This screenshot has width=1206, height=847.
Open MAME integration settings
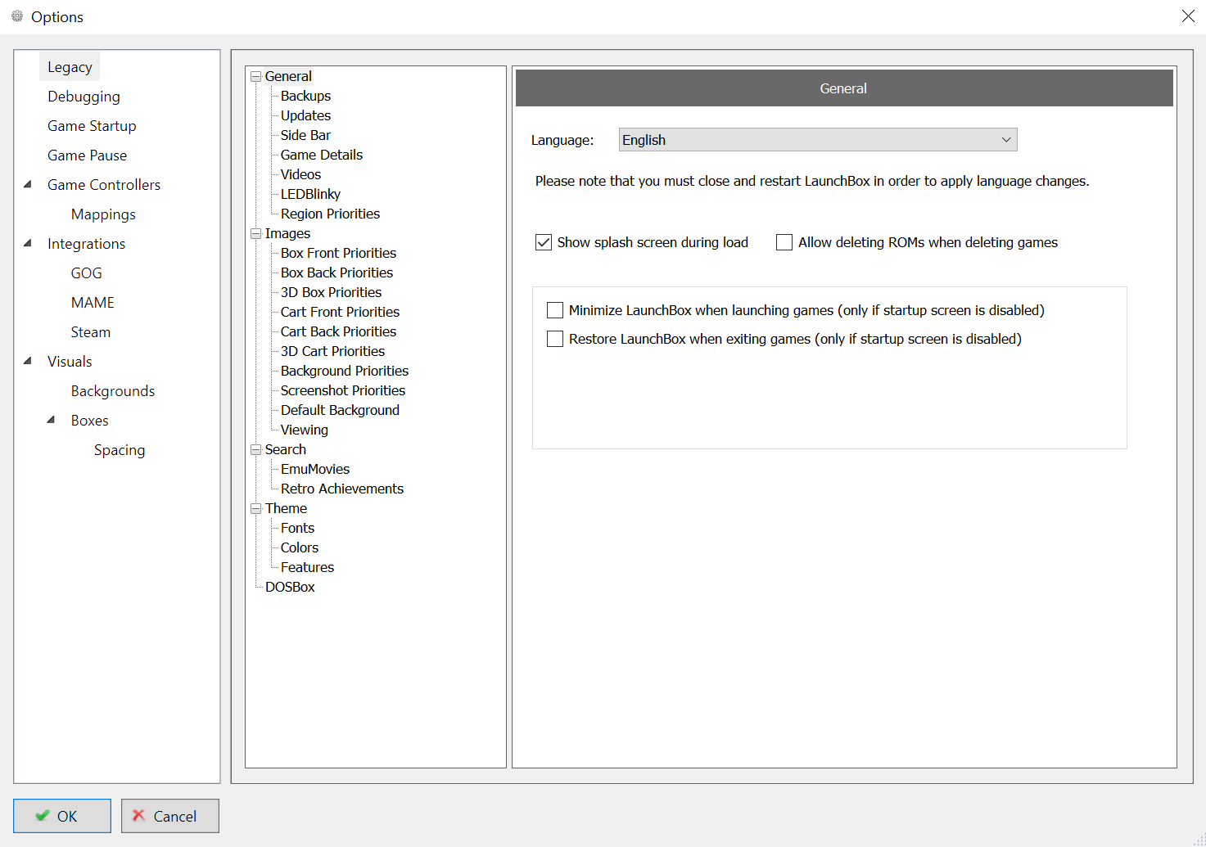[x=93, y=303]
